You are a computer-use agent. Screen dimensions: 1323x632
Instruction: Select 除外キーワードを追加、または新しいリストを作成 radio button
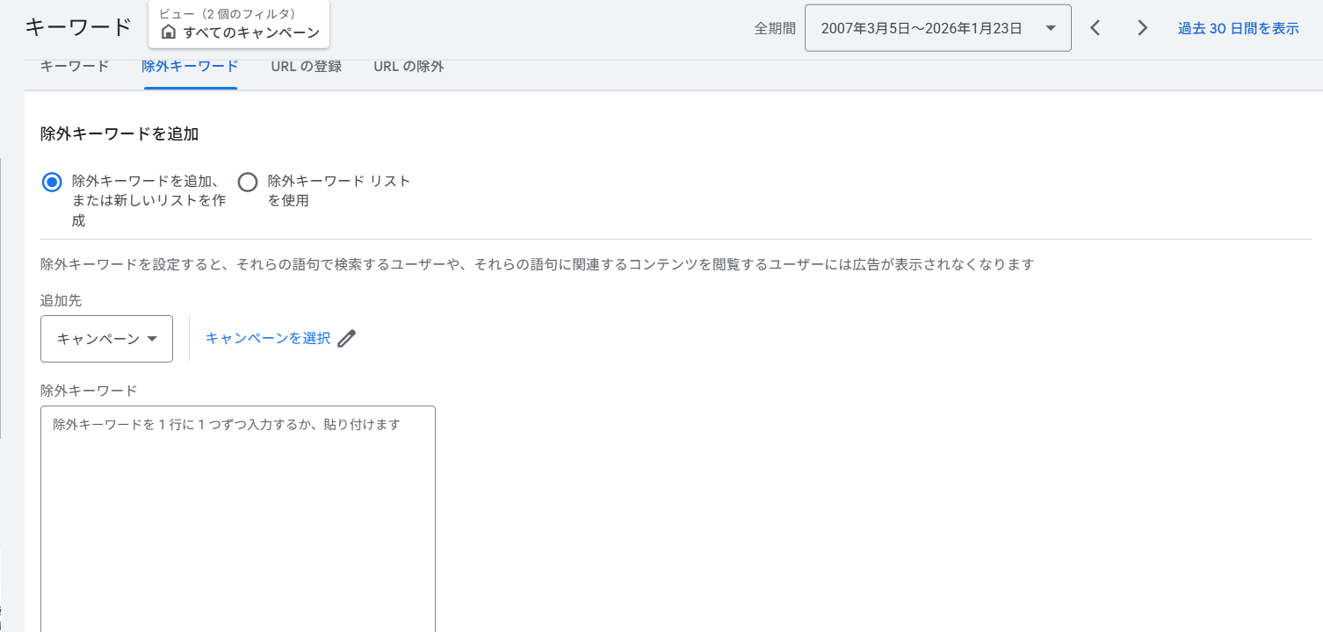coord(52,182)
